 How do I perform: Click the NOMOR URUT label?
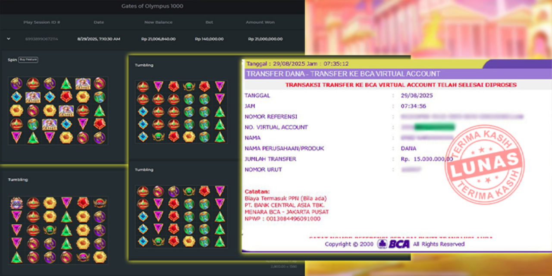[x=263, y=169]
